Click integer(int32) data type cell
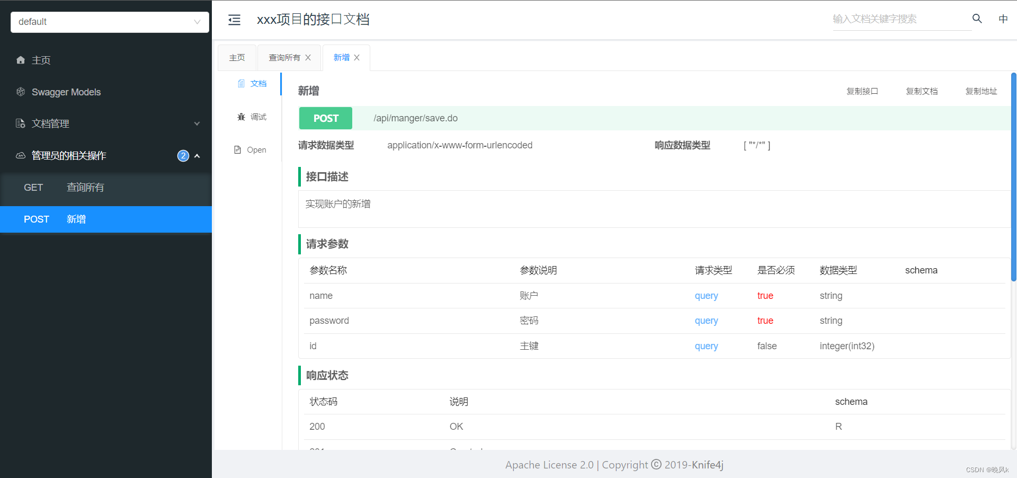This screenshot has width=1017, height=478. tap(847, 346)
